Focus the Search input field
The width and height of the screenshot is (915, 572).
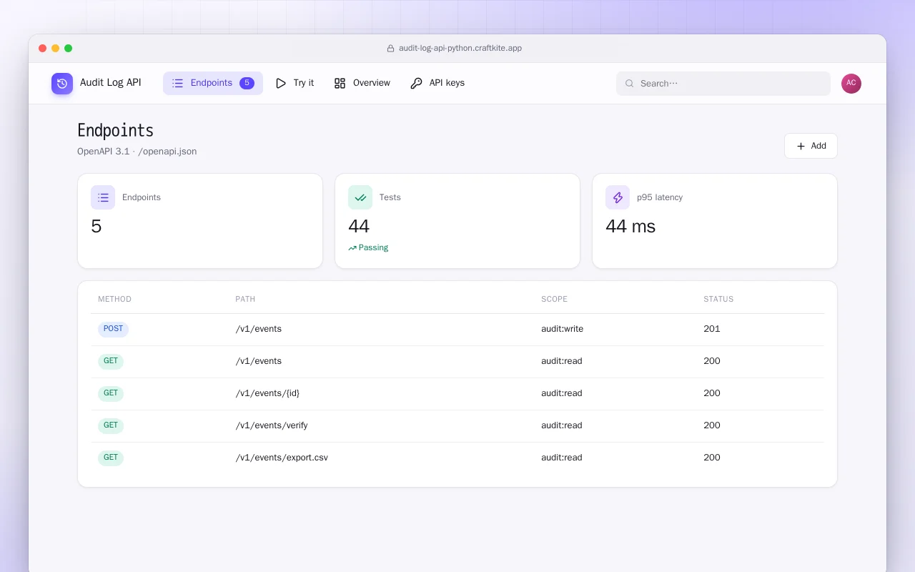point(723,84)
